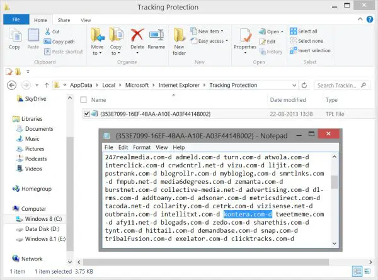Open Notepad's Help menu

point(179,147)
